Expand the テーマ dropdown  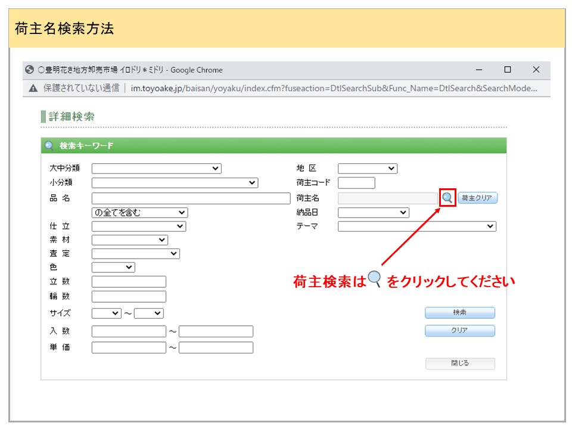point(416,226)
